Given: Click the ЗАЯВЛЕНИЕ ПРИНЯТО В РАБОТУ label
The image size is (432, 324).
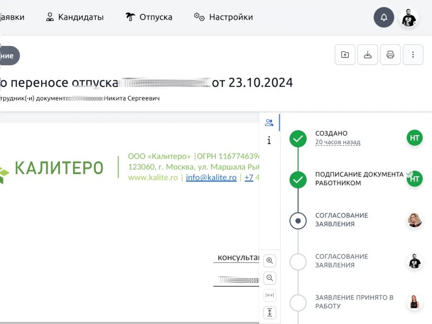Looking at the screenshot, I should coord(354,302).
